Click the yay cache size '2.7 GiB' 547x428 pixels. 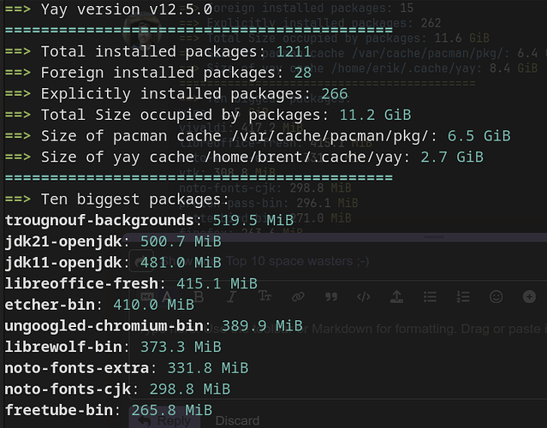tap(452, 157)
